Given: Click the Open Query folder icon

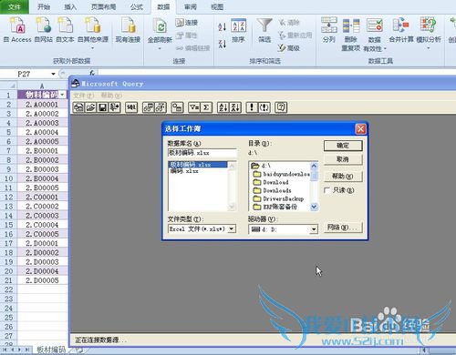Looking at the screenshot, I should 90,107.
